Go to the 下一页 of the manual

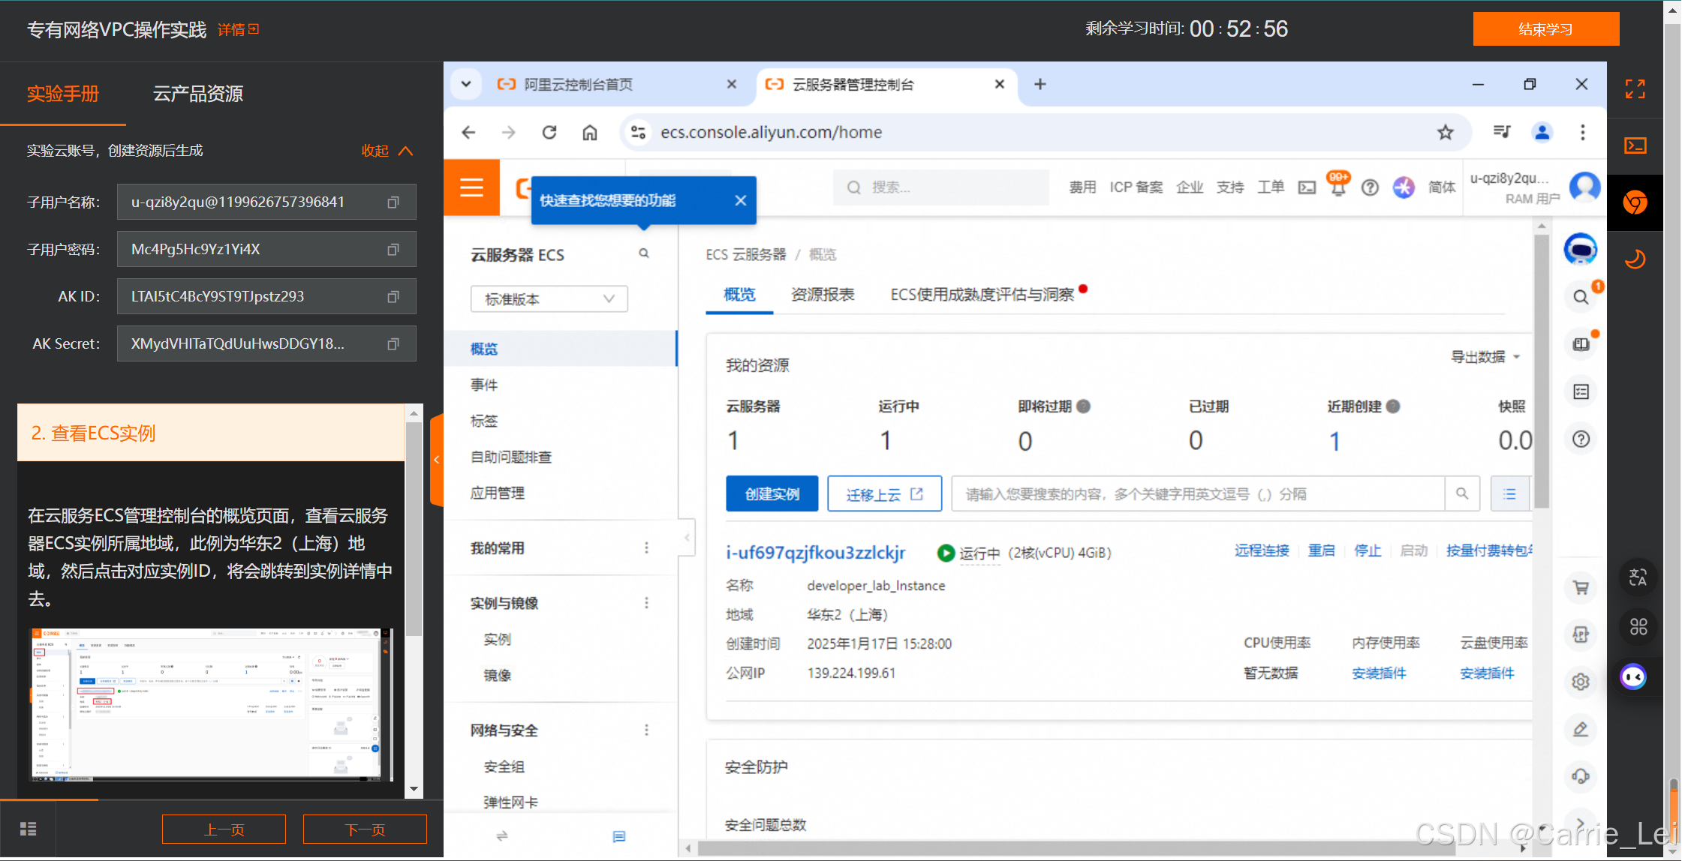tap(365, 829)
